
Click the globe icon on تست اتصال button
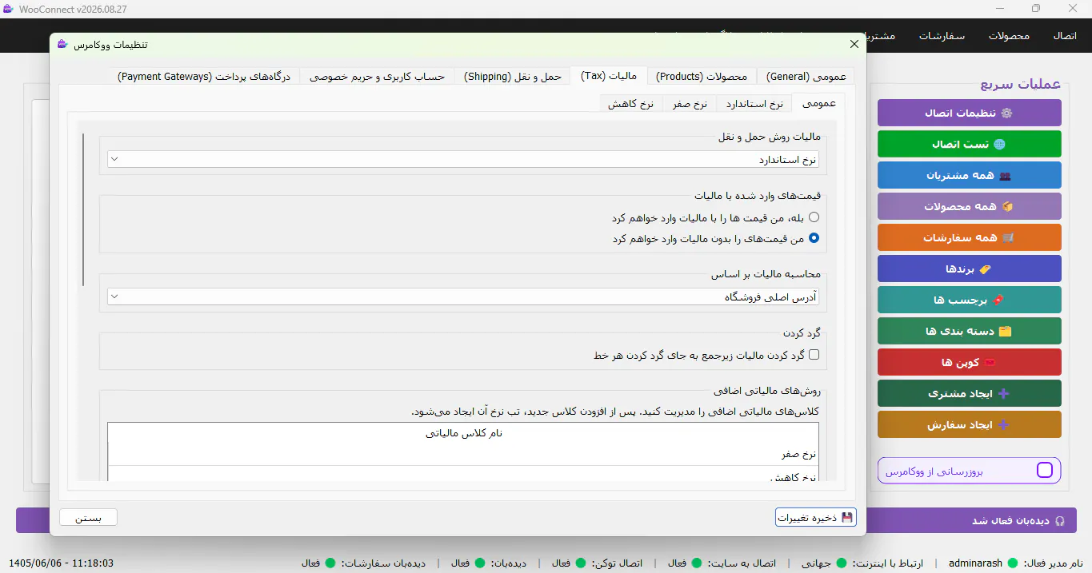pos(998,144)
